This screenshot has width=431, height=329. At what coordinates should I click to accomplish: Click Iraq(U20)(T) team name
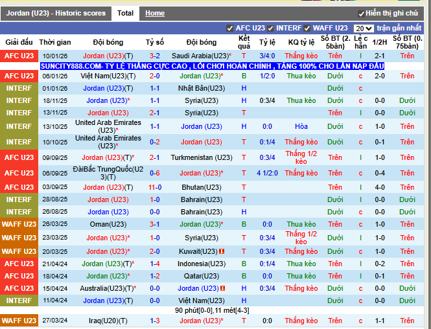click(x=108, y=321)
